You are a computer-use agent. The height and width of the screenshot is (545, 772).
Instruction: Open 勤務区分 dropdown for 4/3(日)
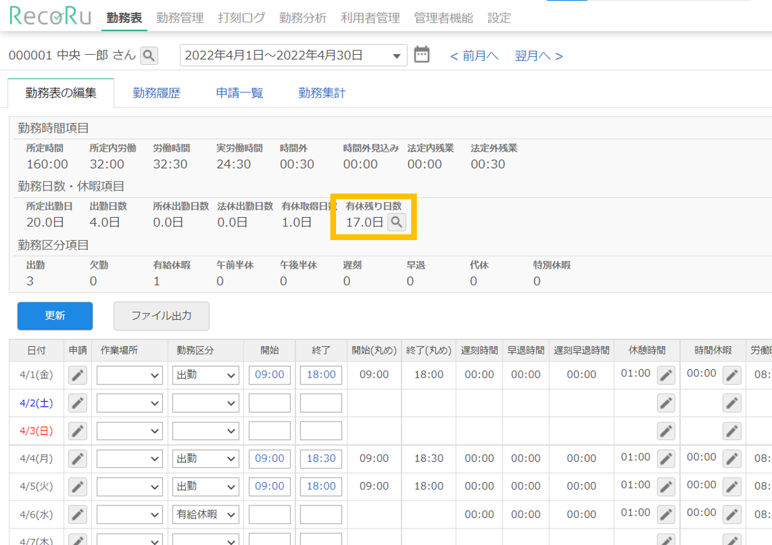[206, 431]
